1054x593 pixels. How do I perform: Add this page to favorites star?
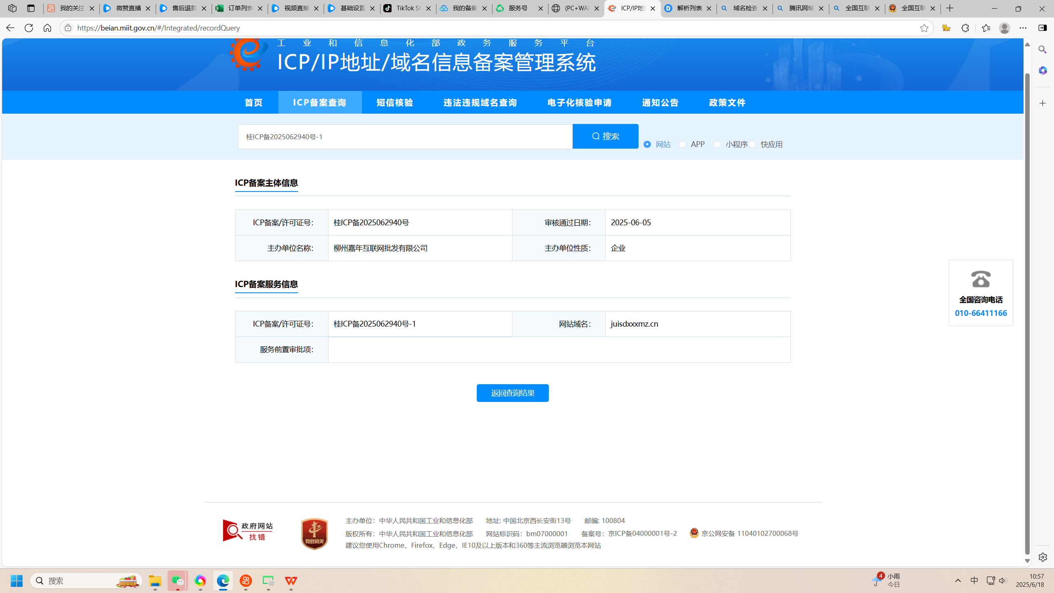(924, 28)
